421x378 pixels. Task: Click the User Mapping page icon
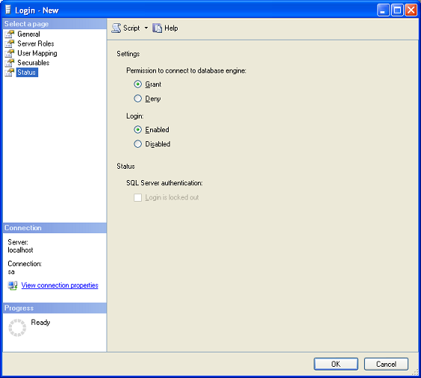click(10, 53)
